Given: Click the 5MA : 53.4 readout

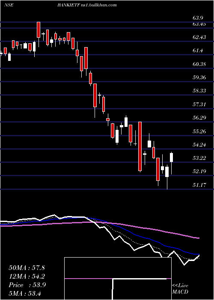Looking at the screenshot, I should 25,293.
